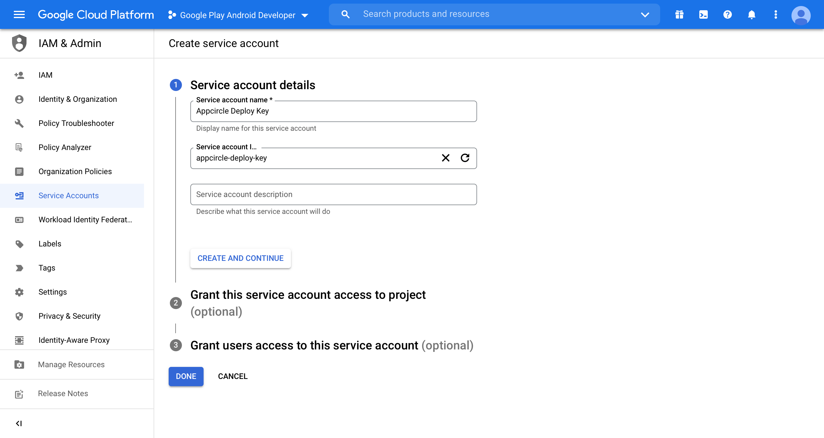Open Release Notes link
This screenshot has width=824, height=438.
(63, 393)
